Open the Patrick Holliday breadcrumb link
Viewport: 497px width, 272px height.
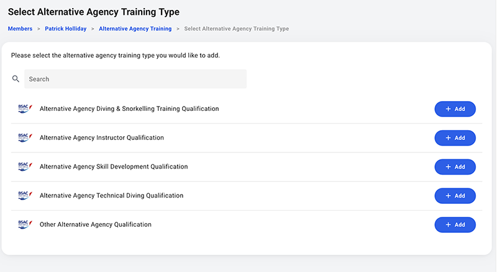coord(66,29)
